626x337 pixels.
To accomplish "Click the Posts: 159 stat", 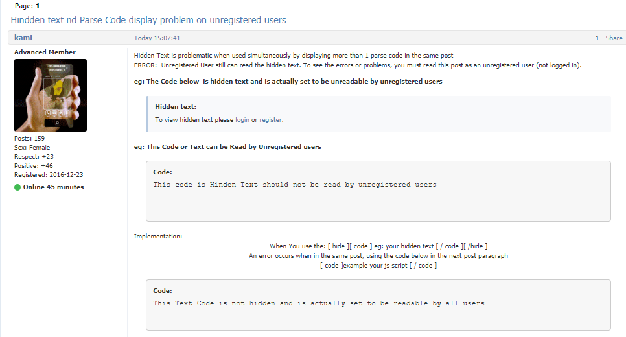I will pos(30,139).
